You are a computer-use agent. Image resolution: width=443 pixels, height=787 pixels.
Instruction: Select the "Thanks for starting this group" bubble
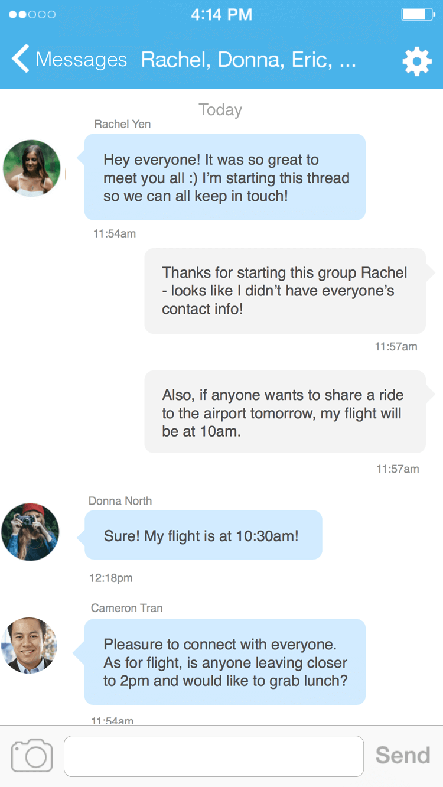[x=285, y=291]
